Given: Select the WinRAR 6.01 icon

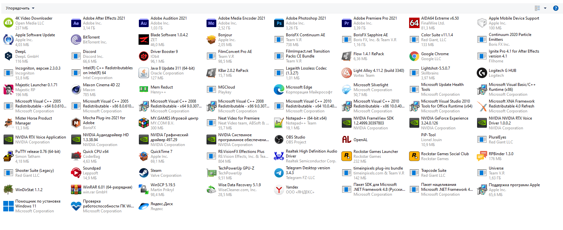Looking at the screenshot, I should (76, 189).
